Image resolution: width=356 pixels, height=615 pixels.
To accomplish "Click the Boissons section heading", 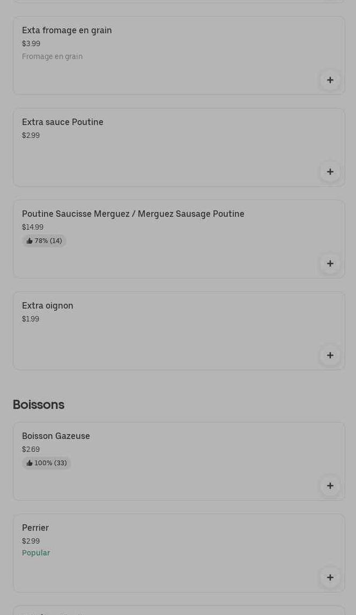I will [39, 405].
